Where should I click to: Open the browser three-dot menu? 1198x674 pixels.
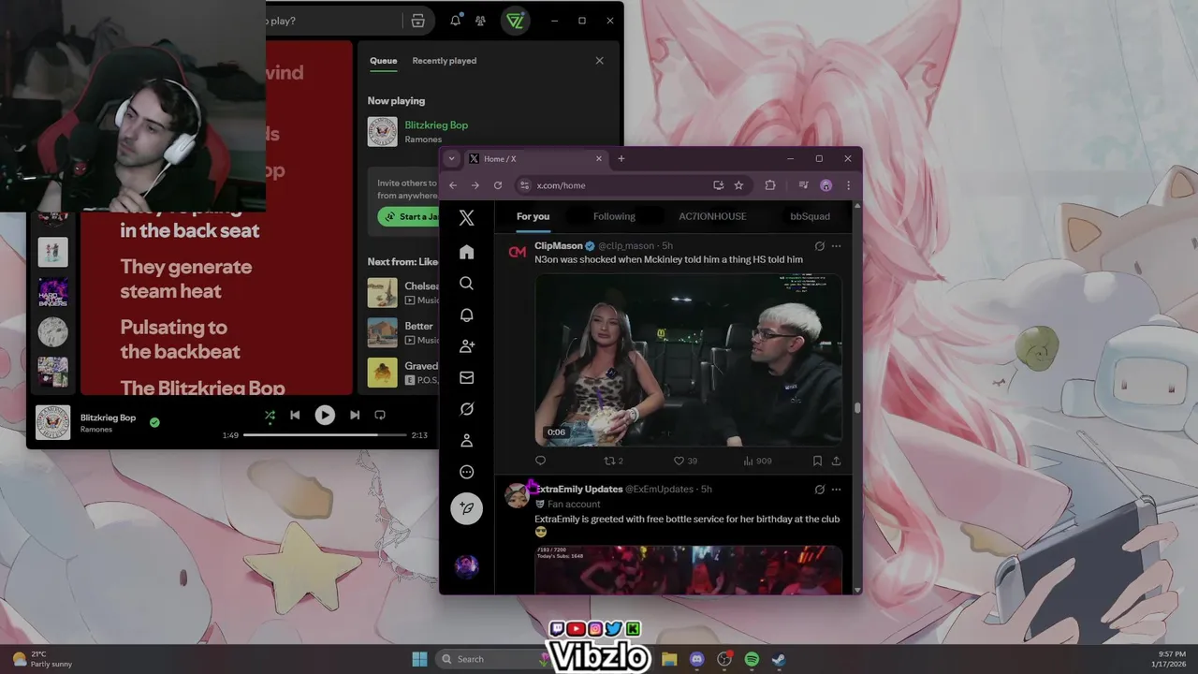848,185
